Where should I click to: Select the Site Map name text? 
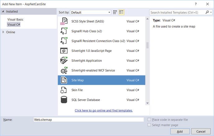[x=78, y=80]
